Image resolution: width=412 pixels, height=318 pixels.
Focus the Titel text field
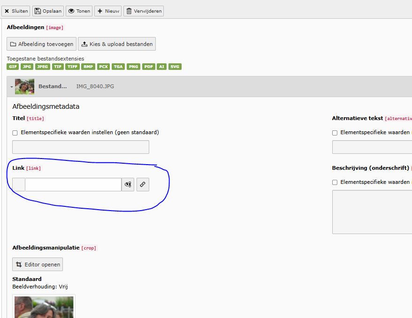coord(81,147)
